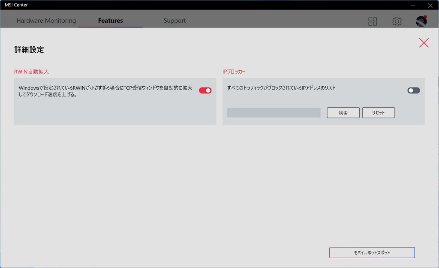Open MSI Center settings gear

[x=397, y=21]
